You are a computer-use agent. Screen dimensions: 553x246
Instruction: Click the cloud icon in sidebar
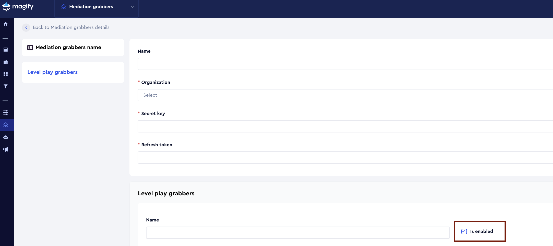click(6, 137)
